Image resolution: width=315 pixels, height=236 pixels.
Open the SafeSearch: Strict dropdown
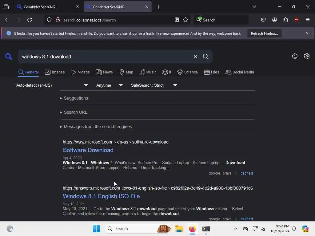point(154,85)
